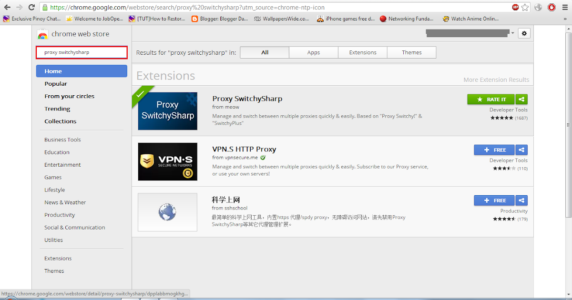Share Proxy SwitchySharp via share icon

pos(522,100)
